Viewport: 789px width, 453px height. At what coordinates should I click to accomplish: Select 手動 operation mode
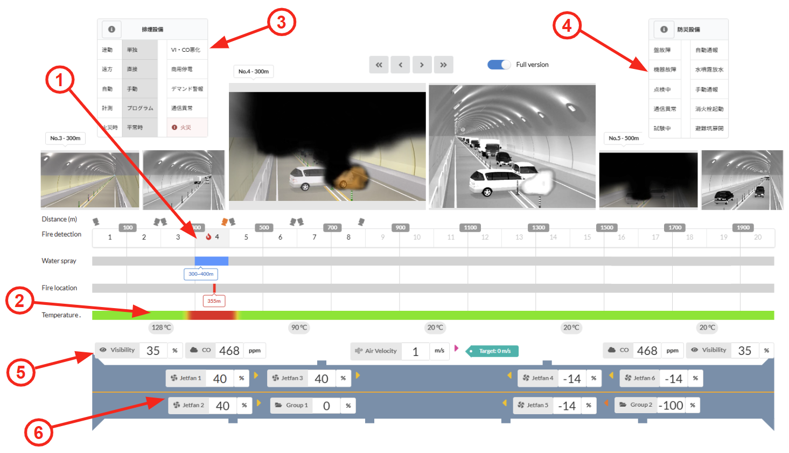140,89
